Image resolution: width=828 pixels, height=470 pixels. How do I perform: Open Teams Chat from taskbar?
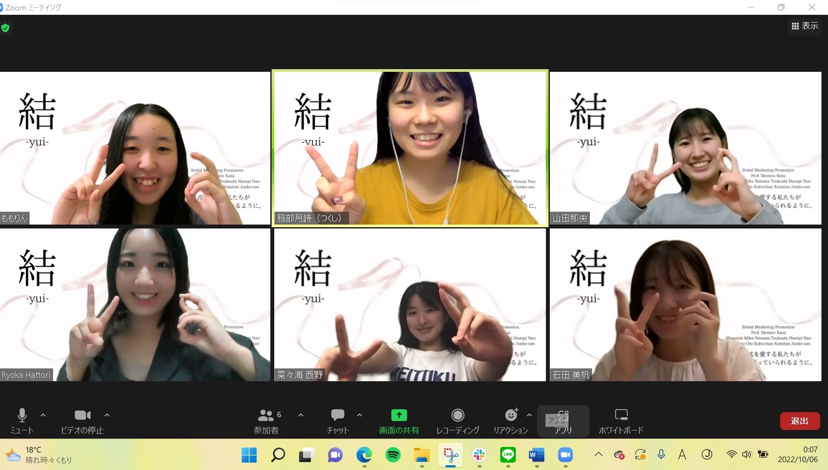pyautogui.click(x=335, y=455)
